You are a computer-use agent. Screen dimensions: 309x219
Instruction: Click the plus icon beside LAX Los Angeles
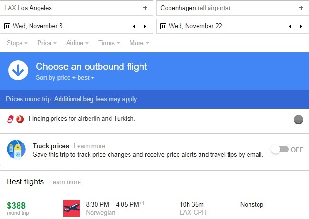point(145,8)
